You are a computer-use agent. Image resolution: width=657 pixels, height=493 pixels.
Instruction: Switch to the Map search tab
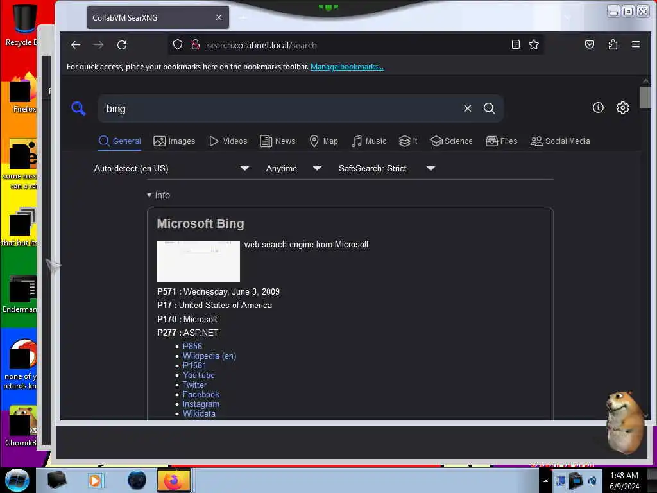pyautogui.click(x=323, y=141)
